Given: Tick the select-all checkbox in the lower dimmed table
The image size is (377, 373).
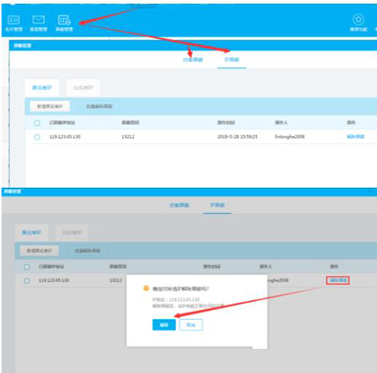Looking at the screenshot, I should (x=27, y=267).
